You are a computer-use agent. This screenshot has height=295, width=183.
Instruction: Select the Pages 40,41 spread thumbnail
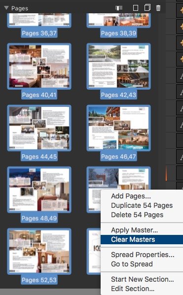[x=39, y=66]
